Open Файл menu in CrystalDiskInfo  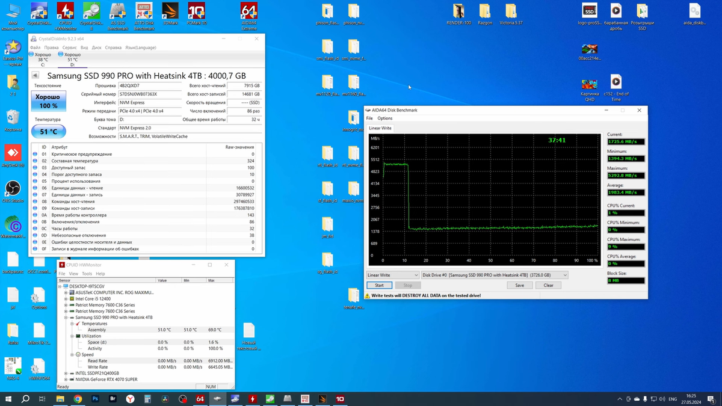35,48
